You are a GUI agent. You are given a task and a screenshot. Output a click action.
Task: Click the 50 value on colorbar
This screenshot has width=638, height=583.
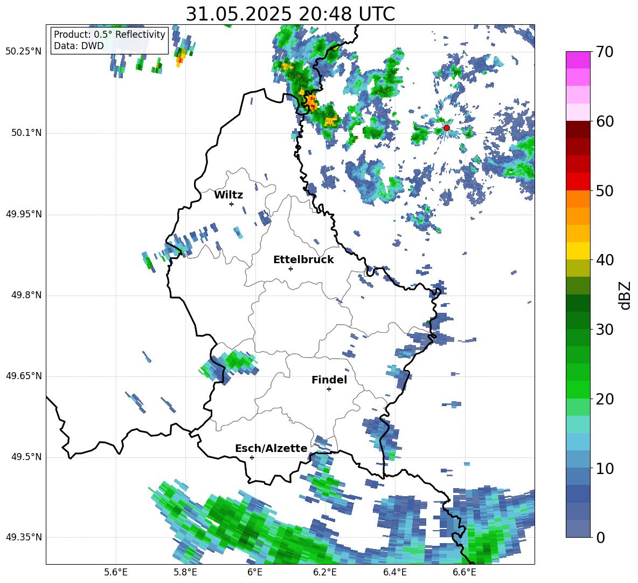[x=604, y=190]
